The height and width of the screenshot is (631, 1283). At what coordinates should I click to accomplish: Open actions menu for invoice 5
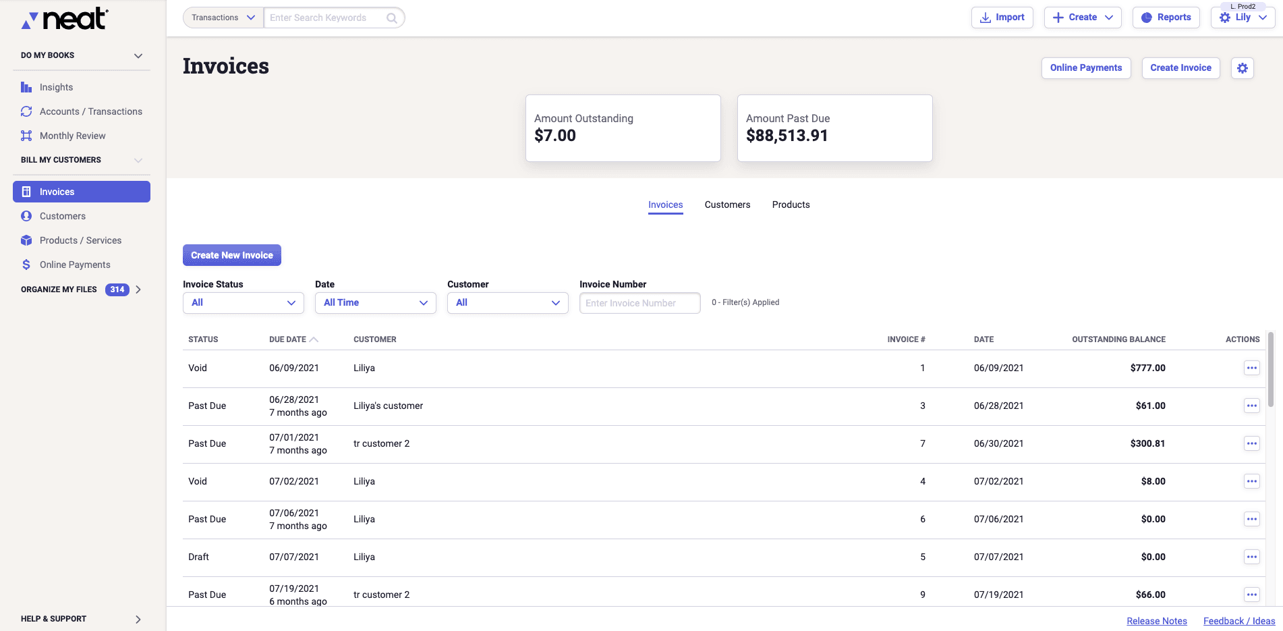pos(1252,557)
